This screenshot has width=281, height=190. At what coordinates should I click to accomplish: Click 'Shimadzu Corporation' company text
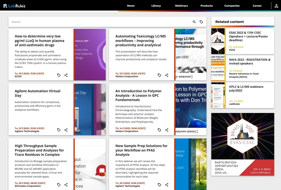(28, 186)
